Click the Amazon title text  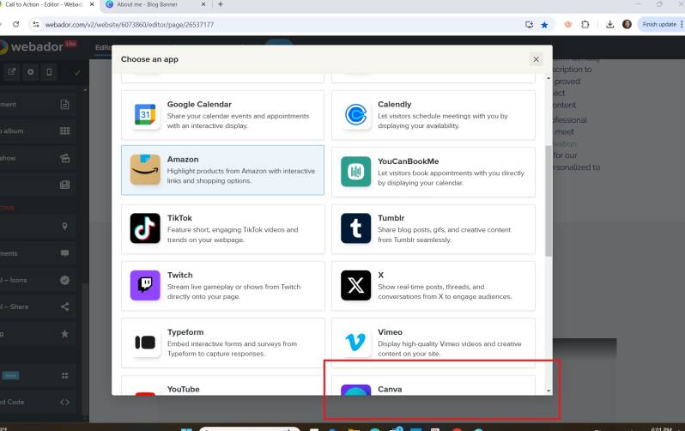point(183,160)
